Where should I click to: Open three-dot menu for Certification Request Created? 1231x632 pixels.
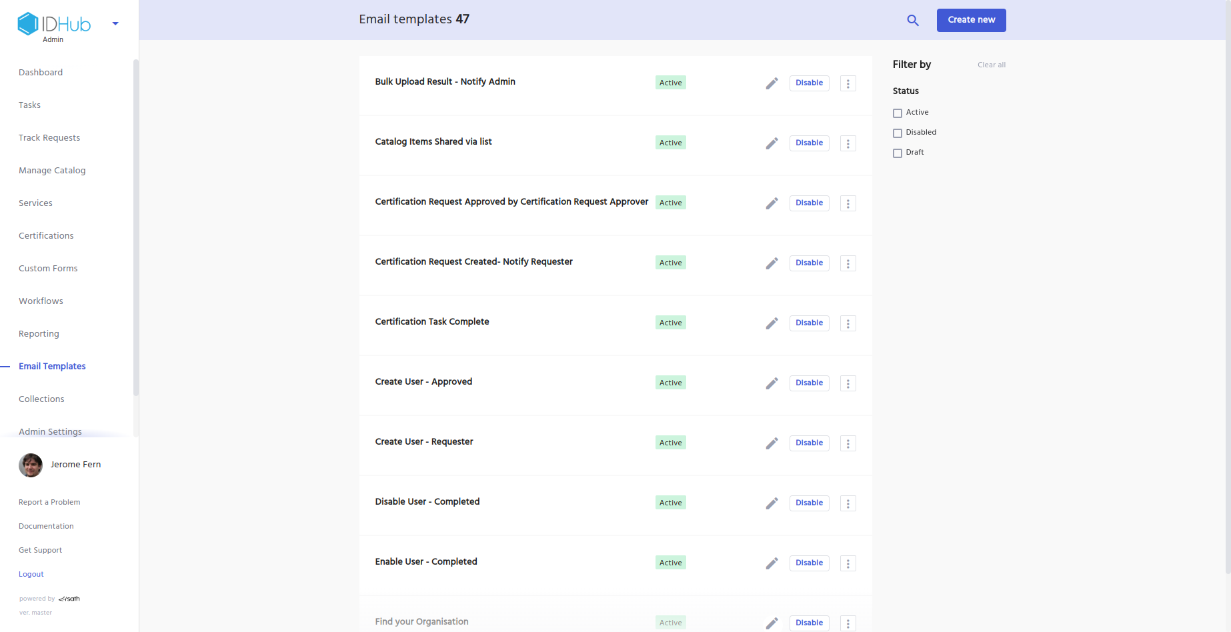(848, 263)
